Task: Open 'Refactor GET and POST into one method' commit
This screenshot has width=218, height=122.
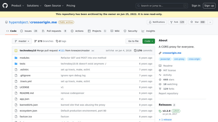Action: click(x=83, y=58)
